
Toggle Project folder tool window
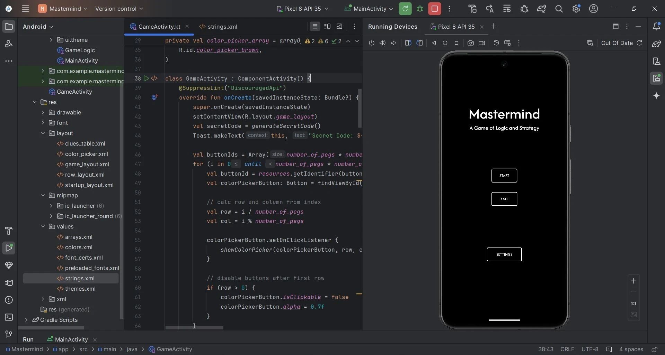point(9,26)
